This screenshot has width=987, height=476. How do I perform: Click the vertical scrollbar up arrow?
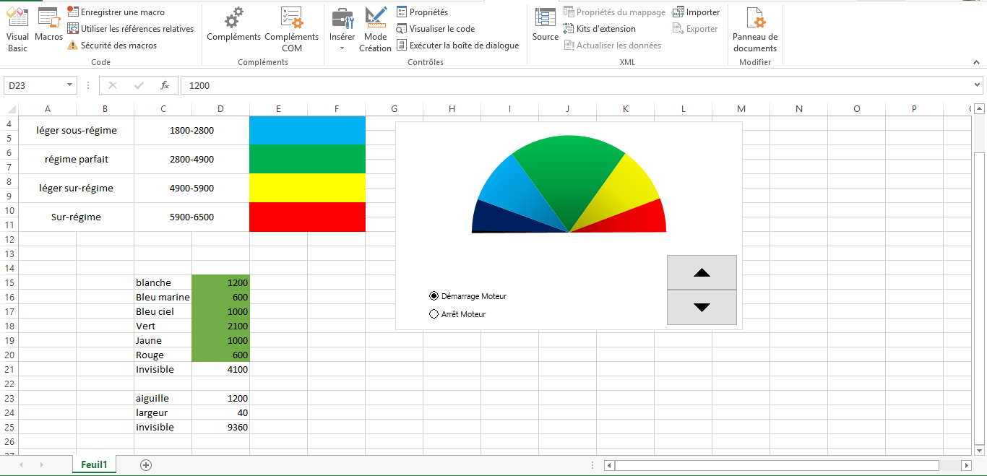pyautogui.click(x=980, y=109)
